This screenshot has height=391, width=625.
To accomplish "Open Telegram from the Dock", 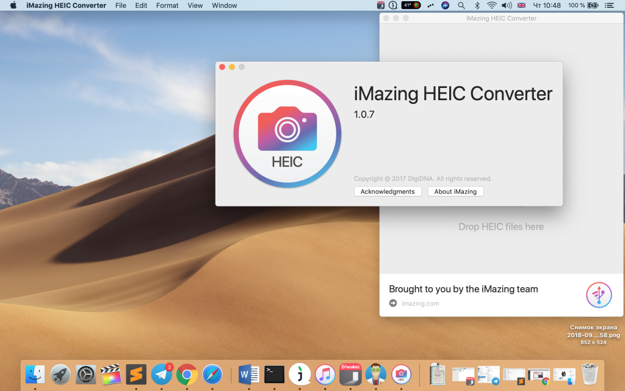I will click(x=162, y=373).
